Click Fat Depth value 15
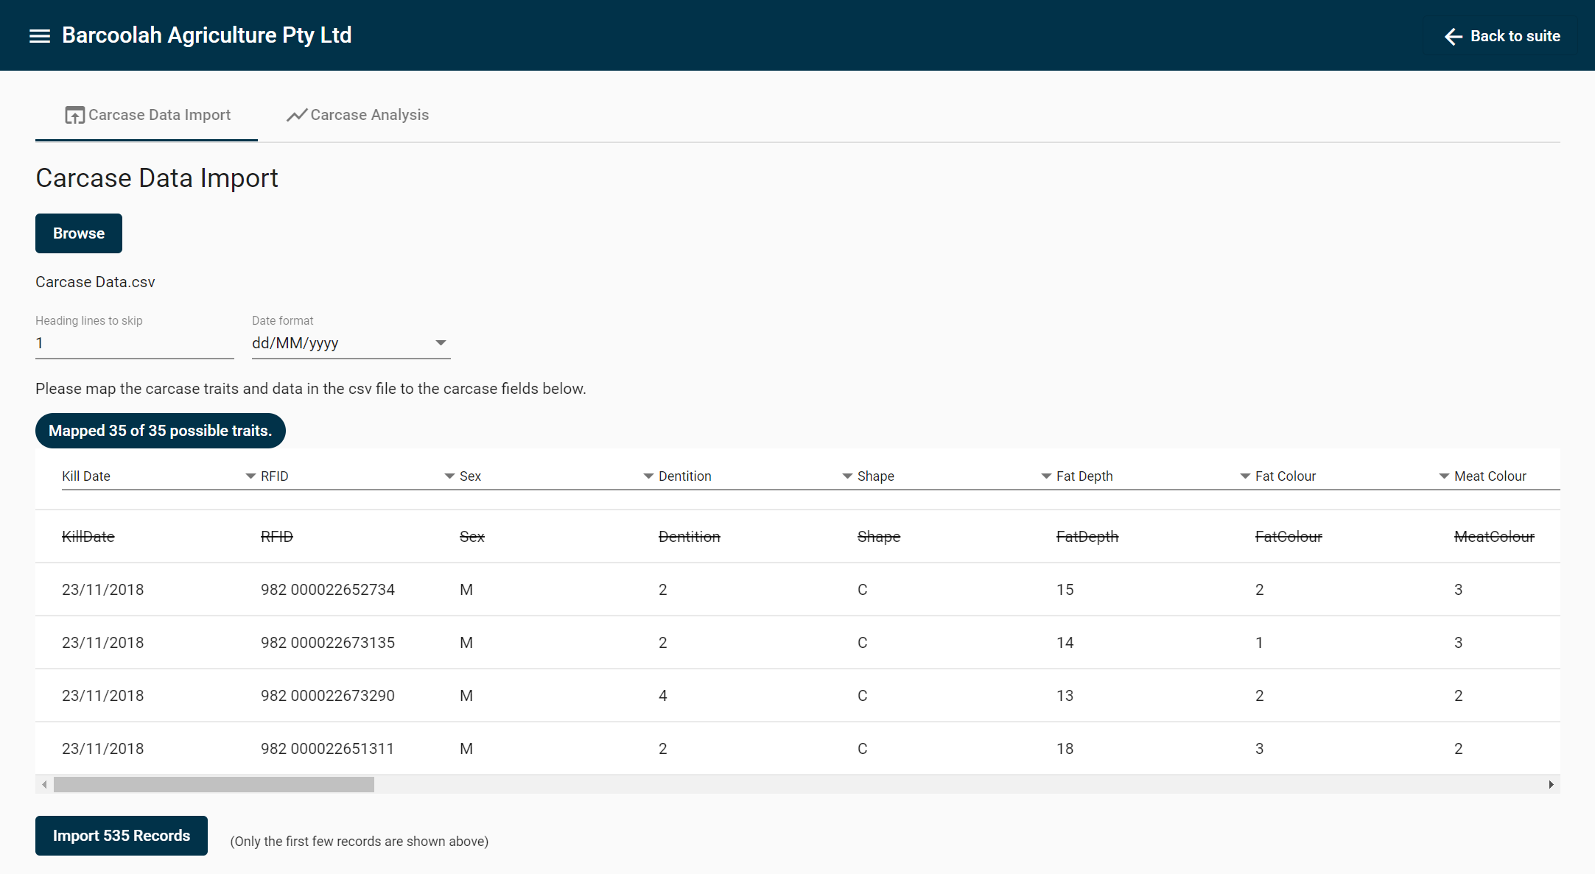This screenshot has width=1595, height=874. (x=1065, y=590)
